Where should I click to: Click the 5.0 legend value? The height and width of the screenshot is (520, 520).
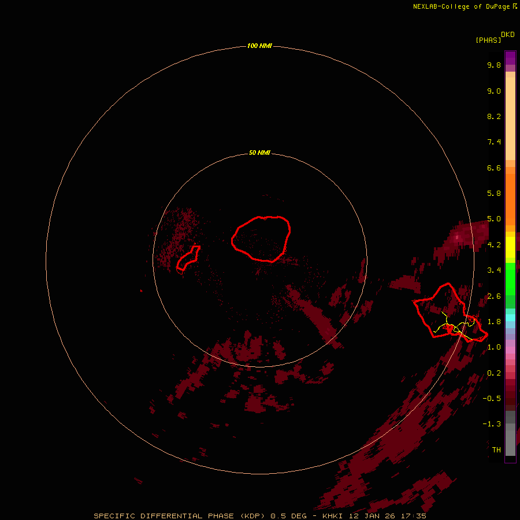click(x=494, y=219)
